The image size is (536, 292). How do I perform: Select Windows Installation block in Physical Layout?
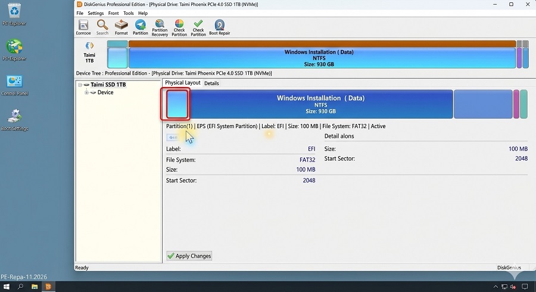point(320,104)
